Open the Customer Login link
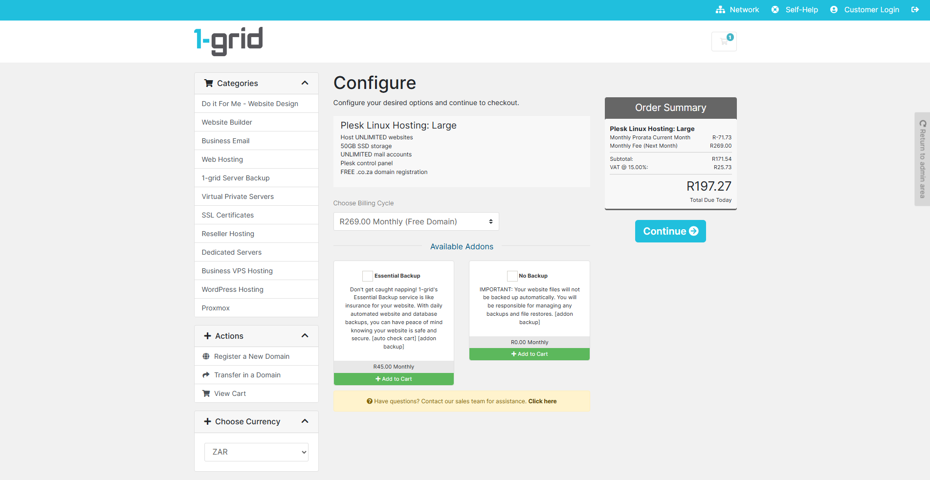Screen dimensions: 930x480 pyautogui.click(x=871, y=10)
